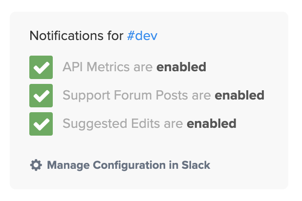Click the "Suggested Edits are" label
The width and height of the screenshot is (302, 201).
[123, 124]
